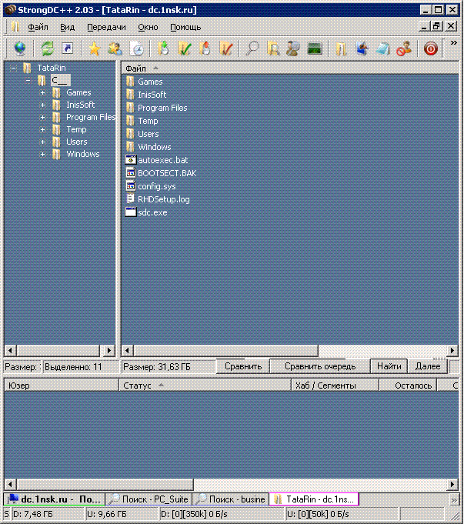Open ADL Search folder-magnifier icon
Viewport: 464px width, 524px height.
273,48
